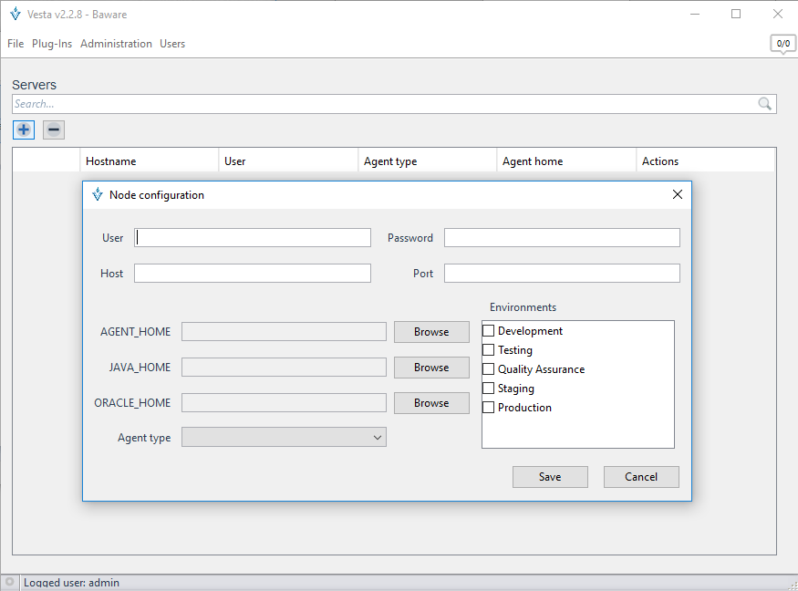
Task: Open the Administration menu
Action: pos(116,44)
